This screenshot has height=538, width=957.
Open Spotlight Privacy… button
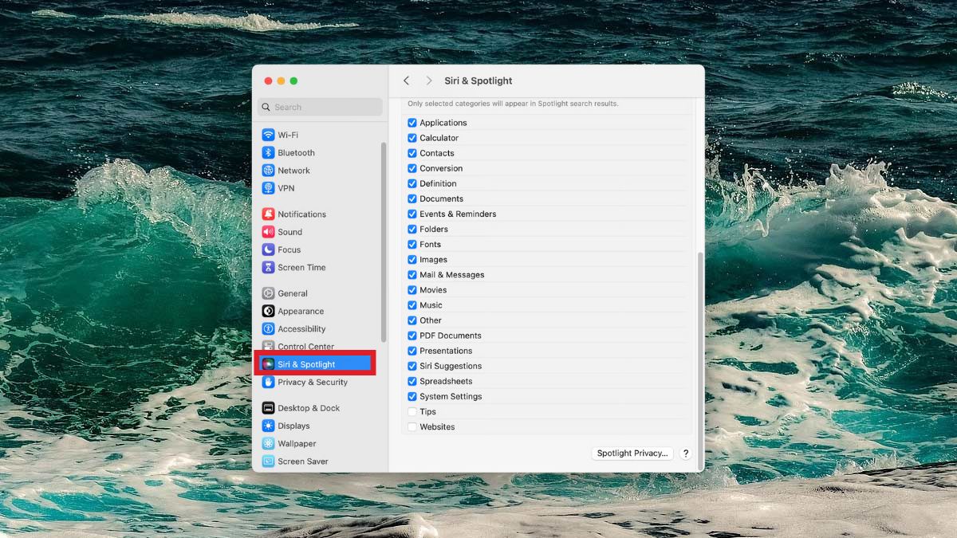632,454
